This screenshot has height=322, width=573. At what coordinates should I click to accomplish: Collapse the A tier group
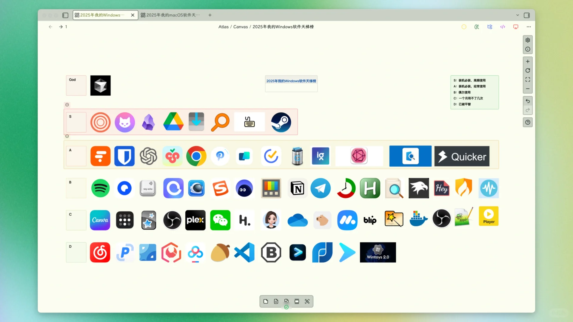67,136
